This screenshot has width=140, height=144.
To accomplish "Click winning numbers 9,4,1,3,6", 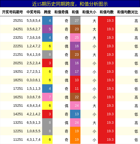I will pos(33,54).
